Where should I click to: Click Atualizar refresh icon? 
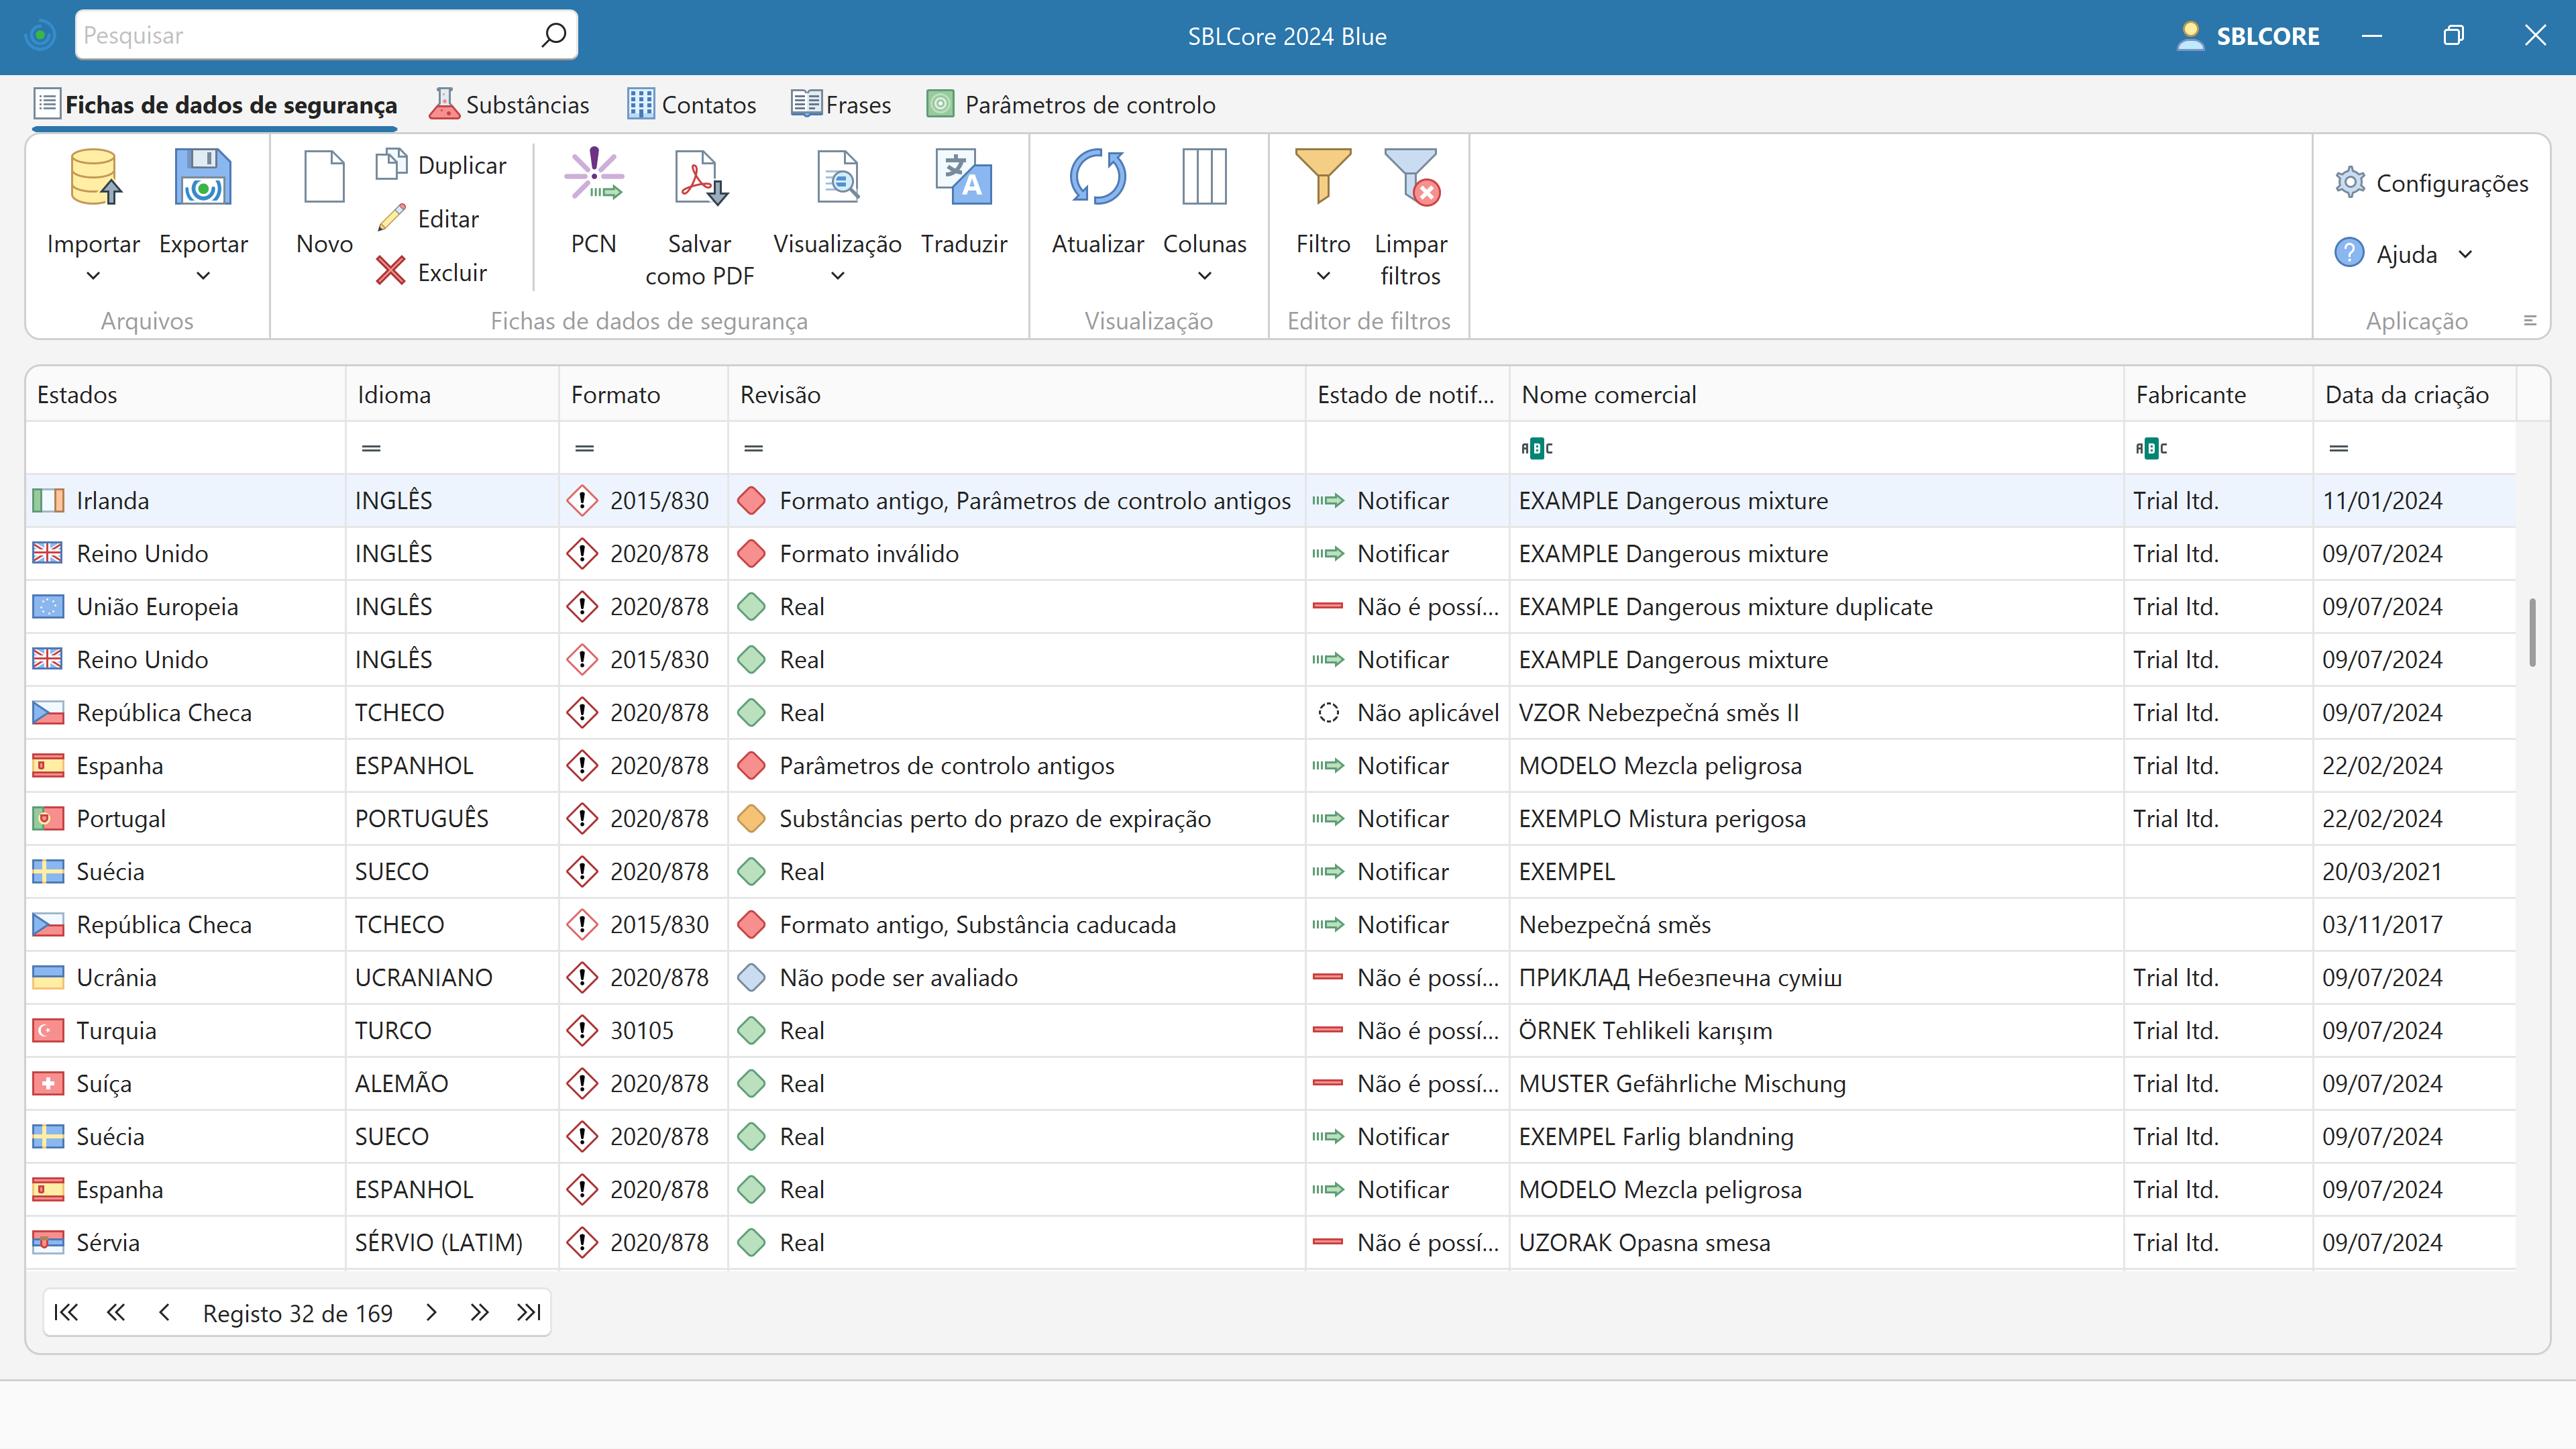tap(1097, 177)
